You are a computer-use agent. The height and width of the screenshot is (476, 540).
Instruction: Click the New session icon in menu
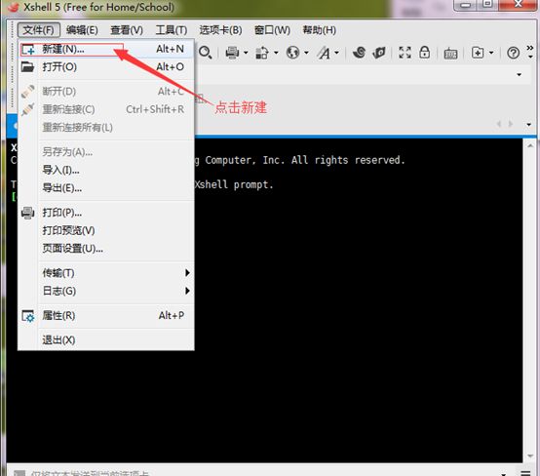click(x=28, y=50)
